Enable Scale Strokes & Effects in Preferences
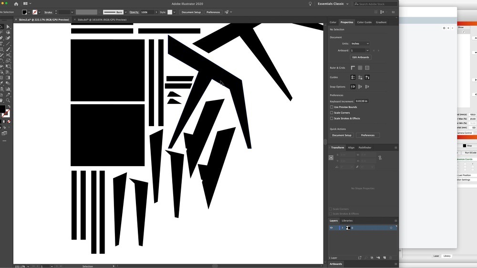Viewport: 477px width, 268px height. [332, 119]
